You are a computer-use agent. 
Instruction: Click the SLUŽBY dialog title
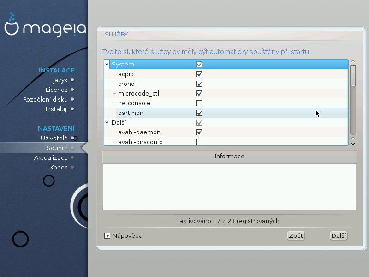(116, 35)
